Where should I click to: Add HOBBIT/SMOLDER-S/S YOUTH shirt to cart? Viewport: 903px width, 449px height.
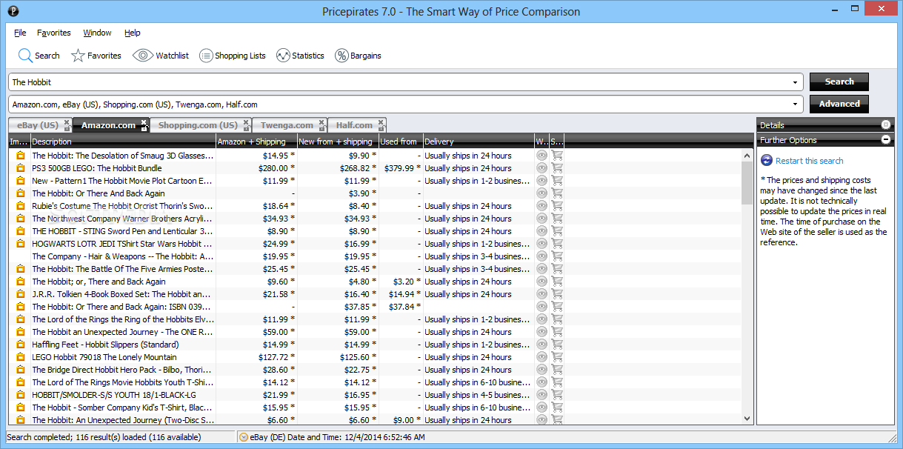click(x=557, y=395)
